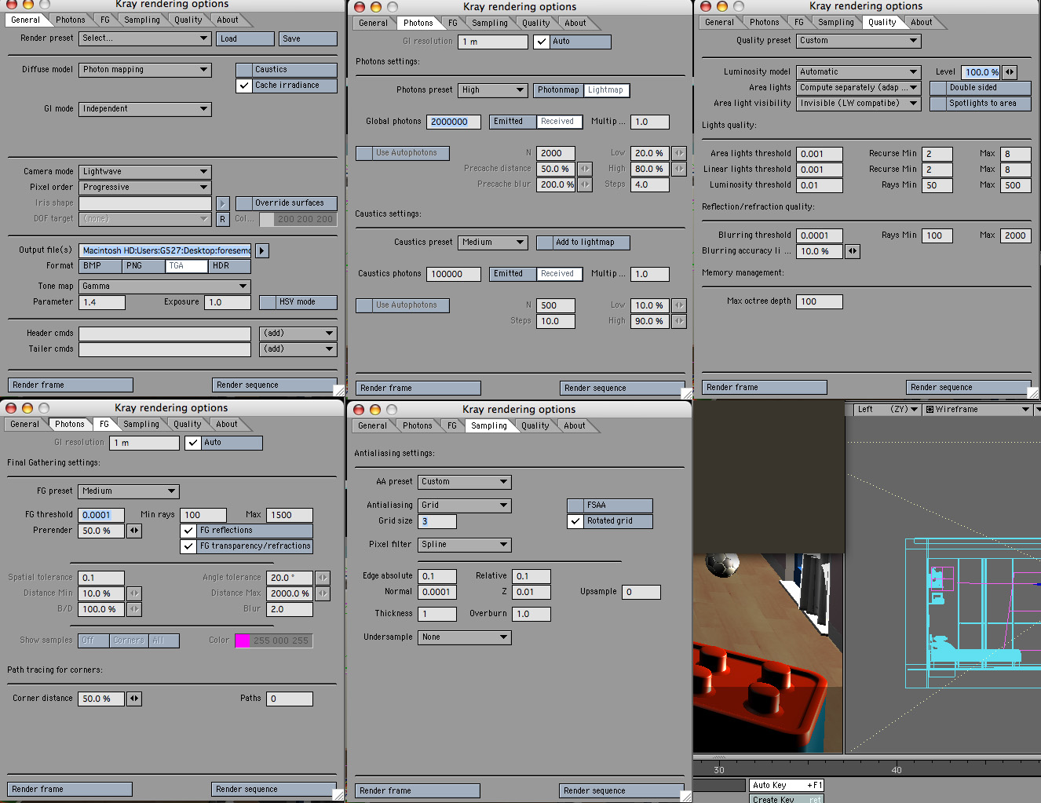Click the Corner distance stepper arrows
1041x803 pixels.
click(x=135, y=699)
